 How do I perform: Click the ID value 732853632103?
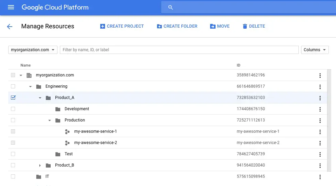point(251,98)
